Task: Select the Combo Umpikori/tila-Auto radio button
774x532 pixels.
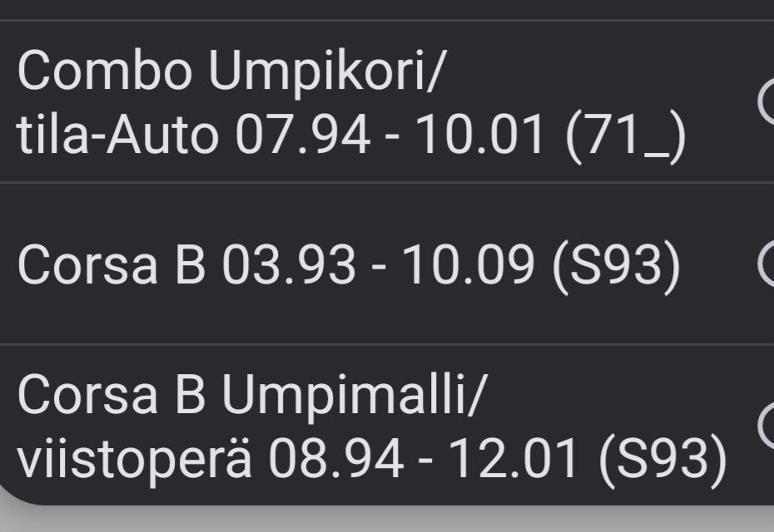Action: coord(767,102)
